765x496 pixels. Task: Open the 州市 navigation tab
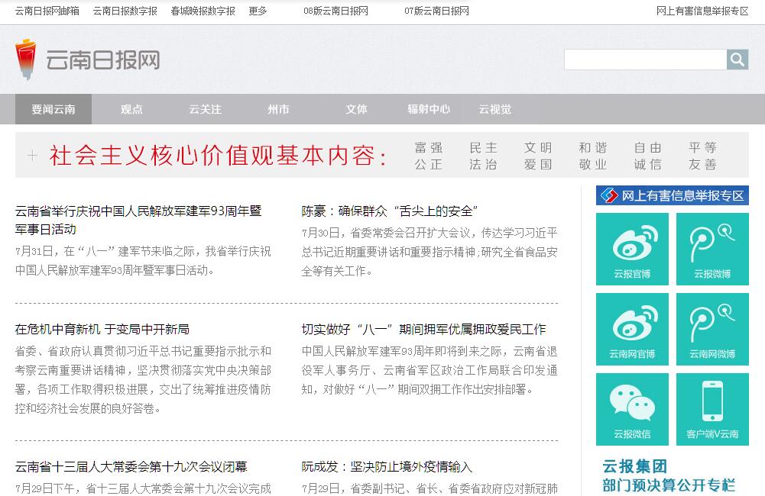pyautogui.click(x=278, y=109)
